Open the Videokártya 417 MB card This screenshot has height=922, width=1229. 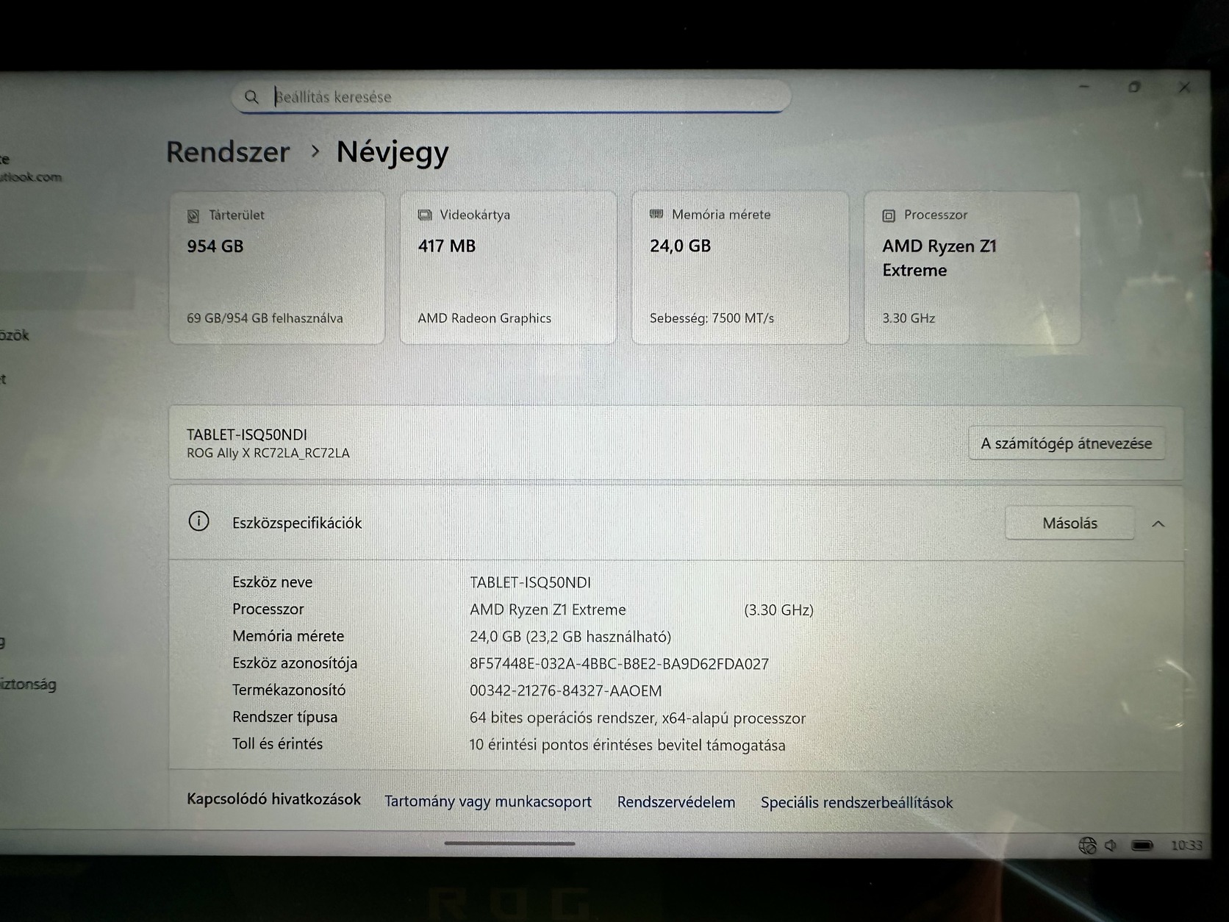(508, 268)
